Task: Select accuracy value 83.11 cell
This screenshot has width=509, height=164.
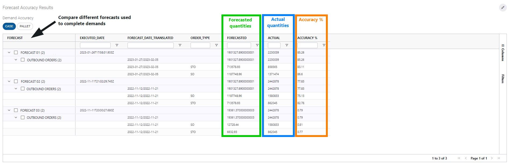Action: 301,67
